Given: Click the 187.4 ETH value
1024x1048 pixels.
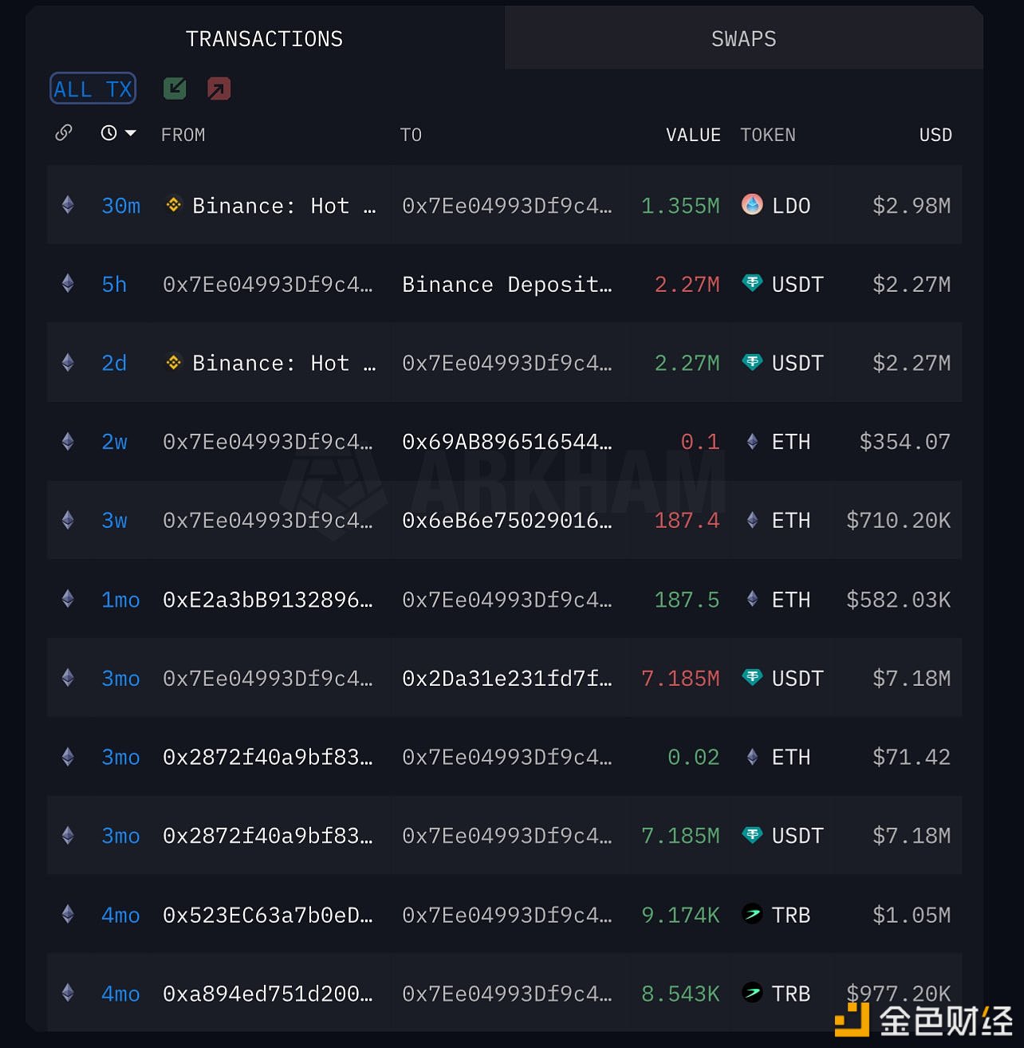Looking at the screenshot, I should 687,520.
